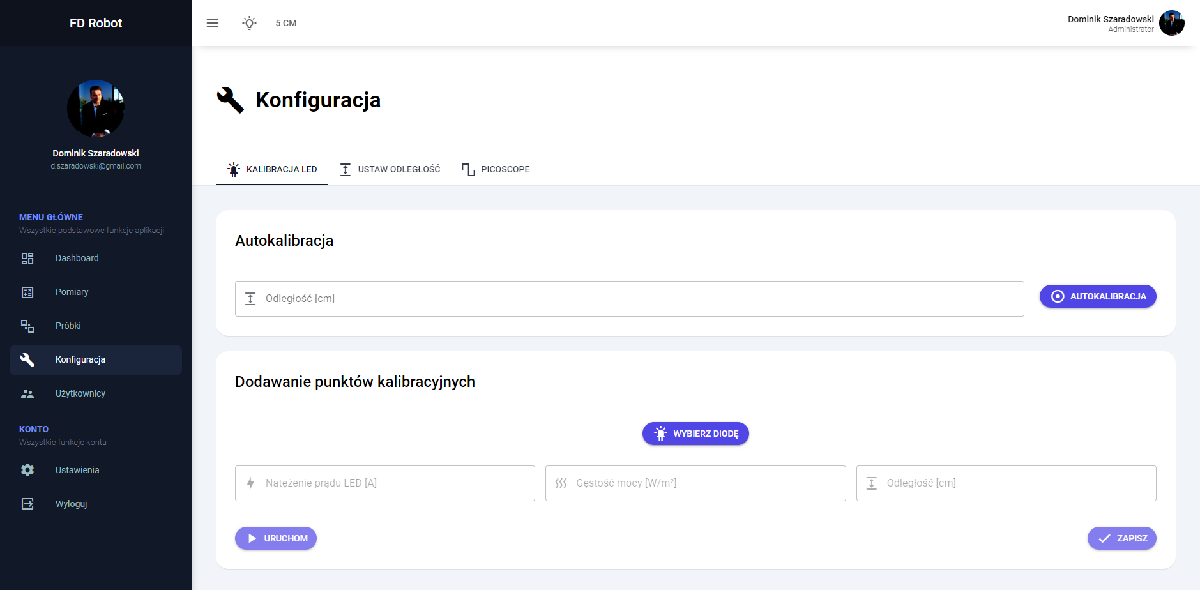Click the Wybierz Diodę button

(x=695, y=434)
